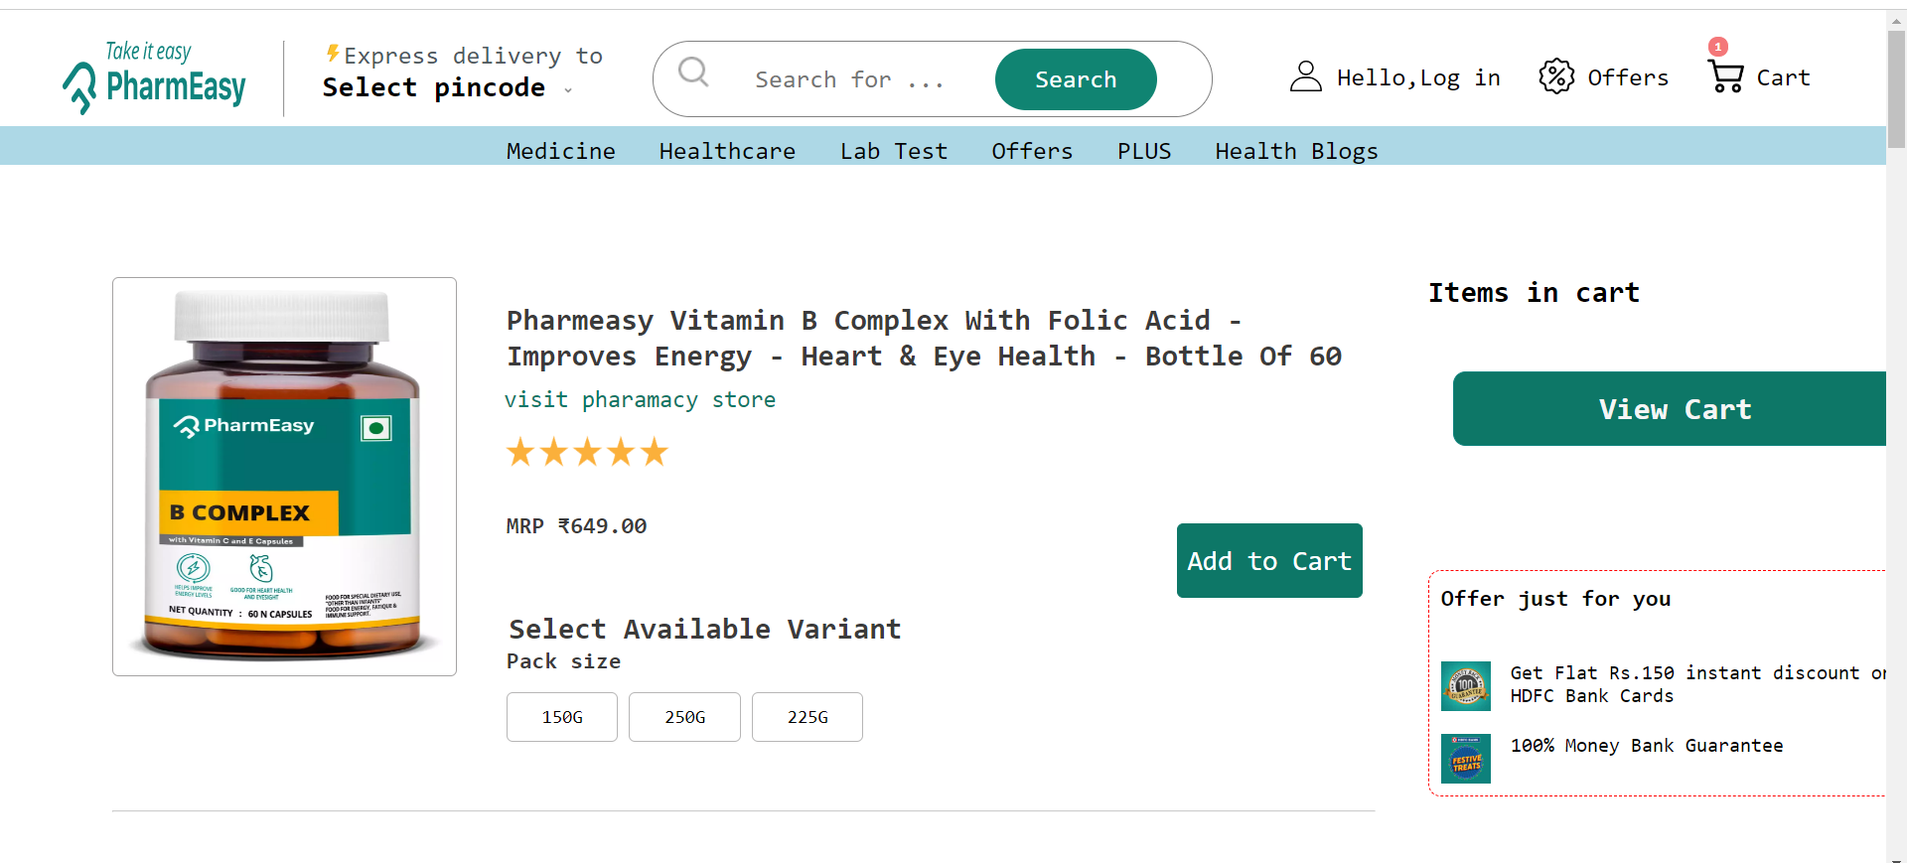Screen dimensions: 1907x863
Task: Select the 250G pack size
Action: tap(683, 716)
